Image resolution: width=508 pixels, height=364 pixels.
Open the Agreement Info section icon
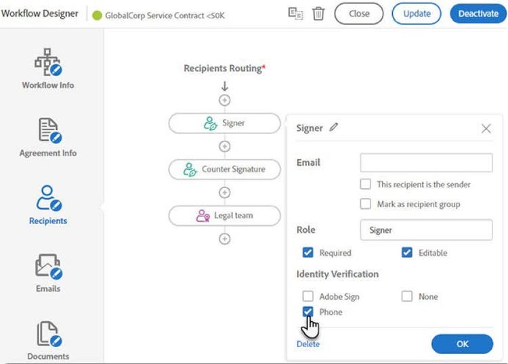pyautogui.click(x=48, y=130)
